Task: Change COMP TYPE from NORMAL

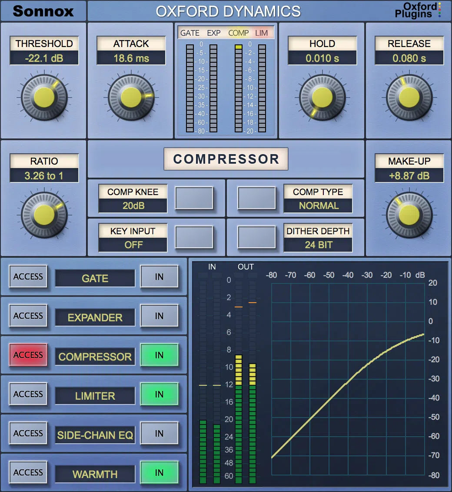Action: coord(318,198)
